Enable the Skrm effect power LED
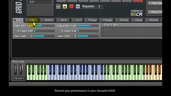This screenshot has height=96, width=171. click(x=59, y=20)
